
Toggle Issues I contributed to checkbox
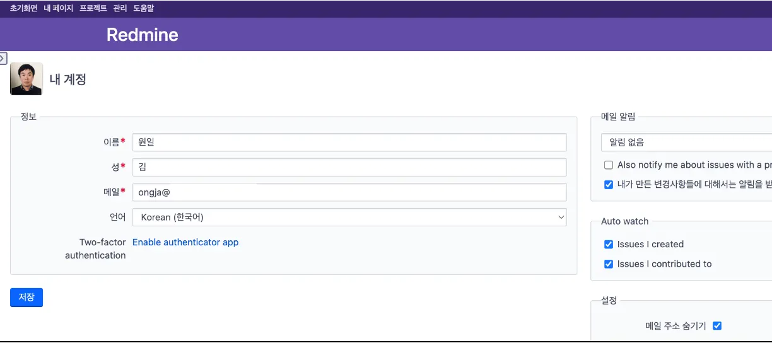tap(609, 264)
